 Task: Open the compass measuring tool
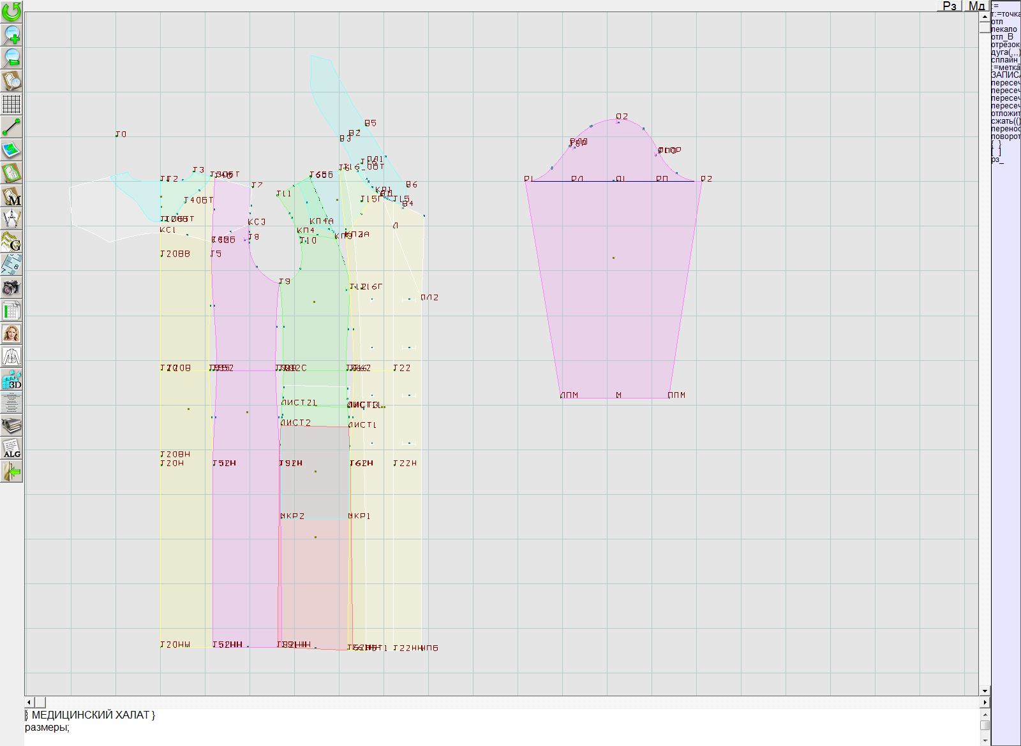click(x=11, y=219)
